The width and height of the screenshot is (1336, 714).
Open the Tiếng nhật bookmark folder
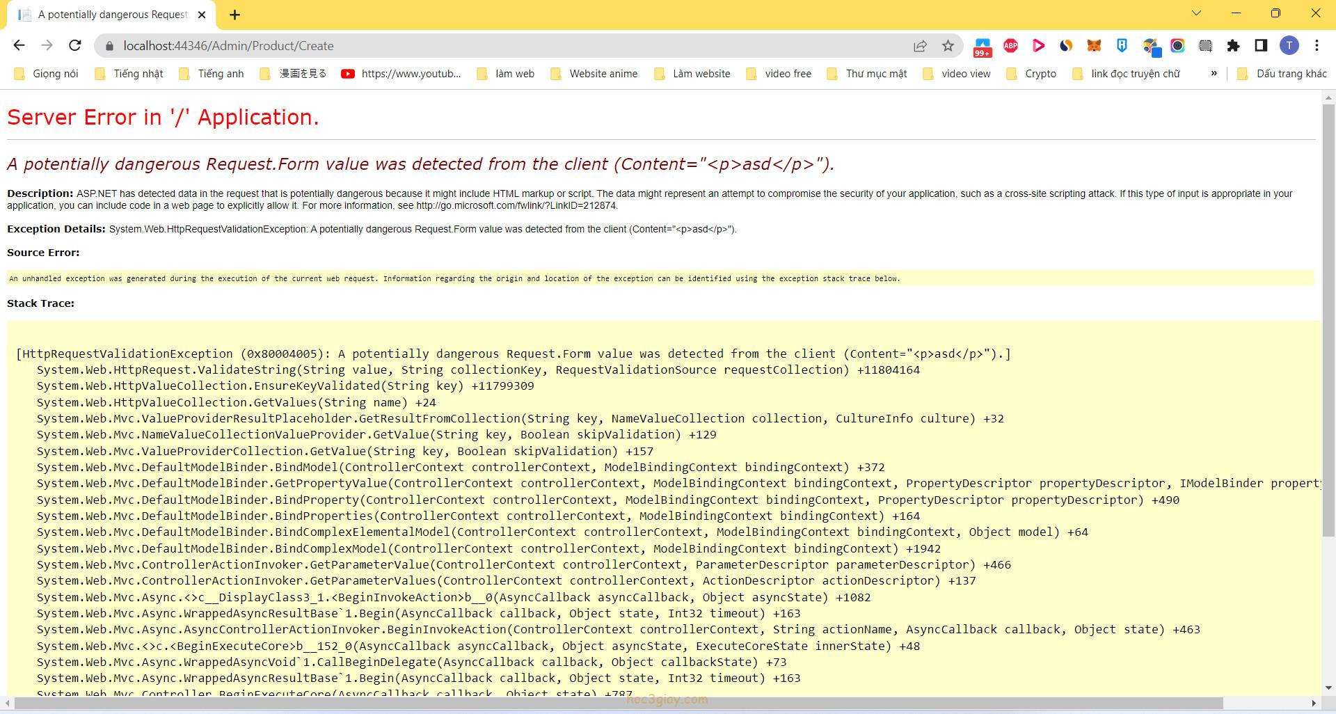(x=129, y=73)
